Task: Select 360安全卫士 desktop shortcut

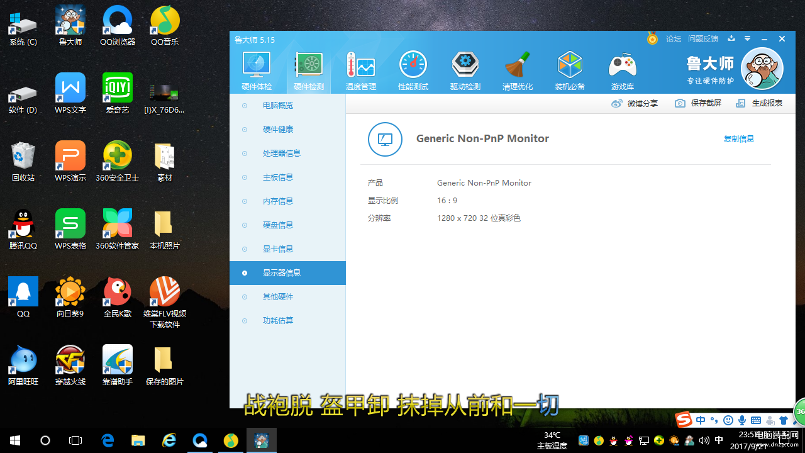Action: 118,162
